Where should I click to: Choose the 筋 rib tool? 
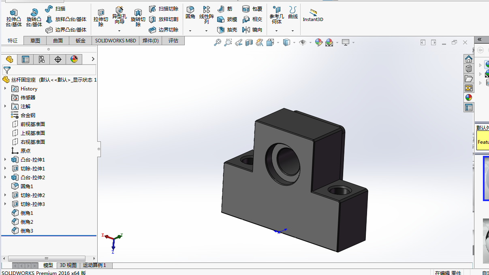[x=225, y=8]
